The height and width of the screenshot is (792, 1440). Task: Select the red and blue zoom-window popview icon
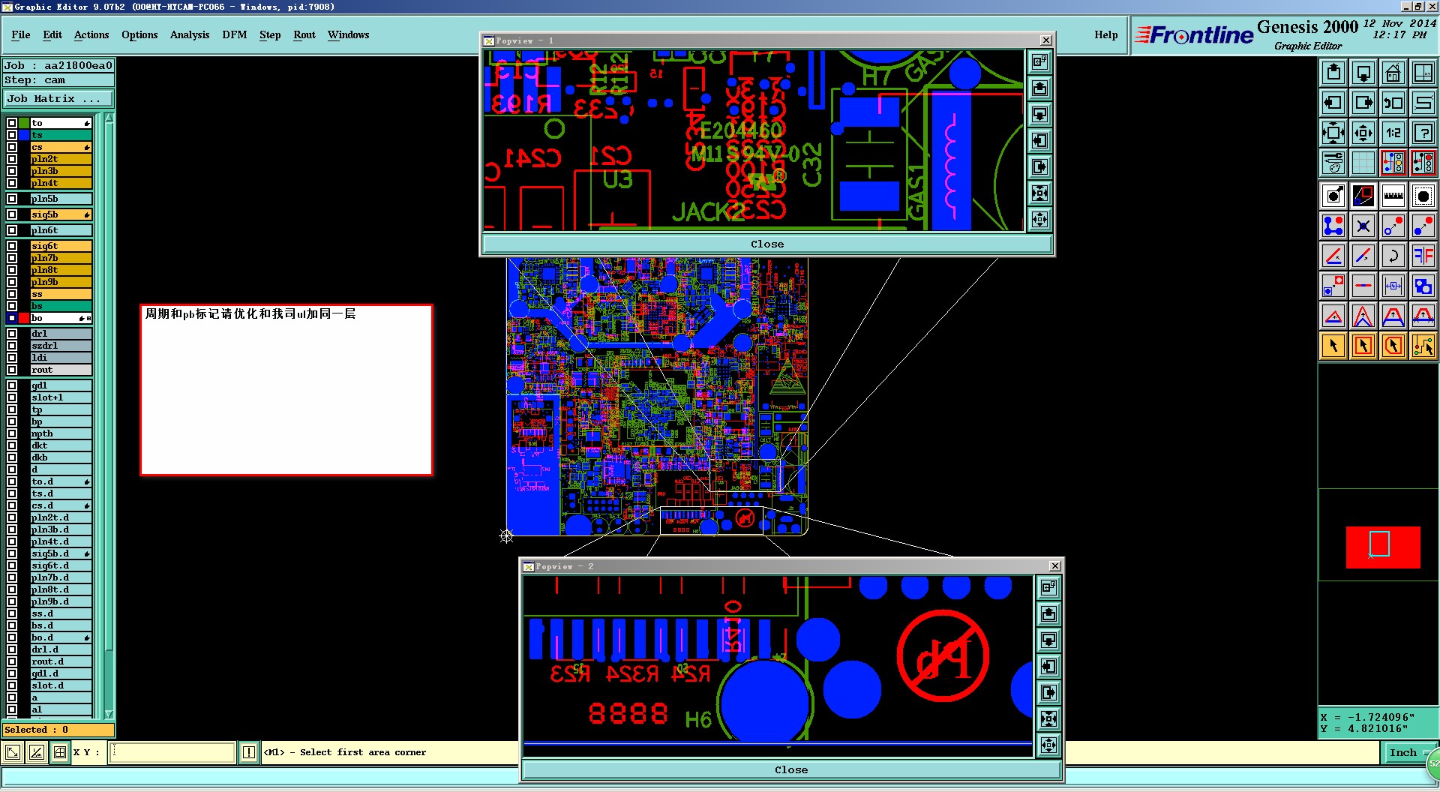[1363, 196]
